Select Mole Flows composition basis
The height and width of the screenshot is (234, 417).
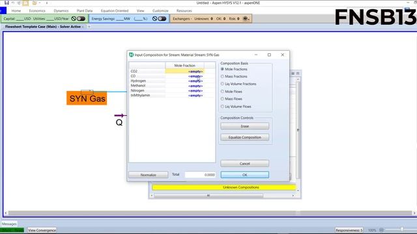tap(231, 92)
